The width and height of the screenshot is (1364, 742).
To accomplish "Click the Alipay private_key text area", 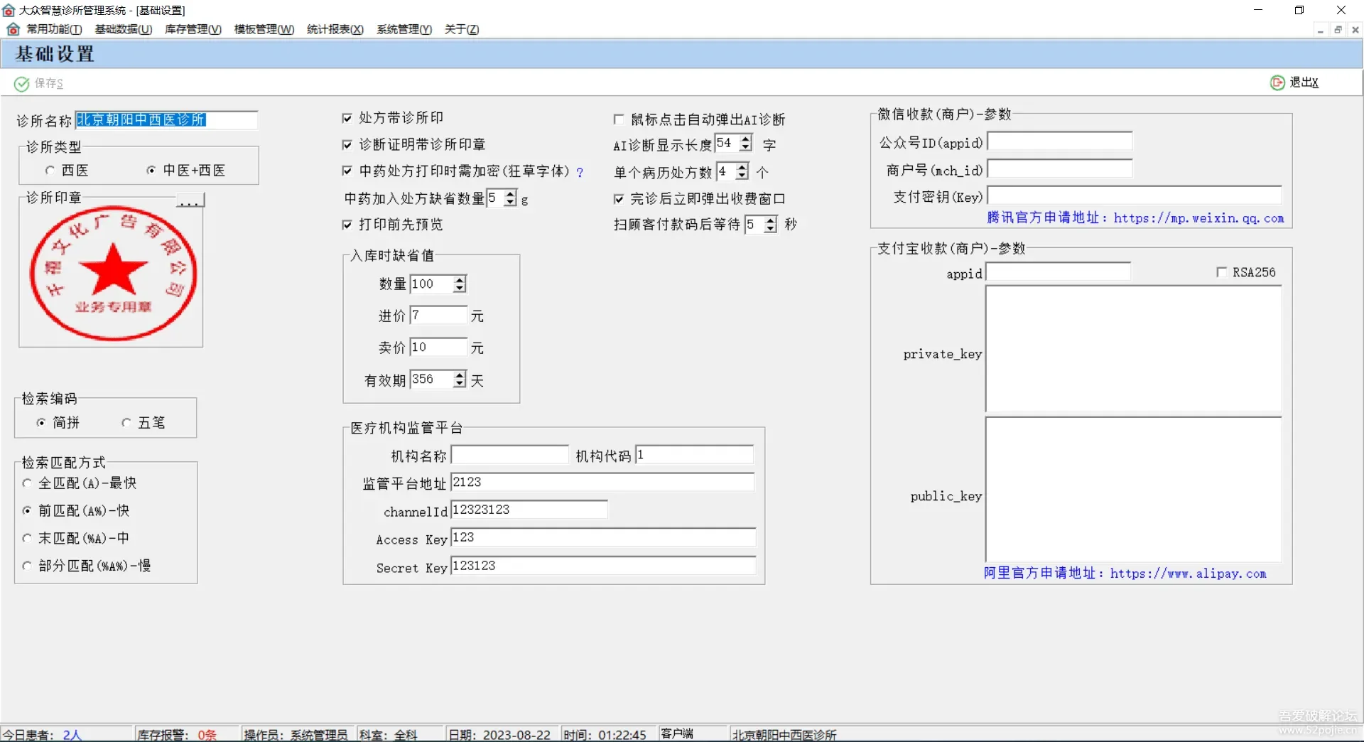I will (1134, 349).
